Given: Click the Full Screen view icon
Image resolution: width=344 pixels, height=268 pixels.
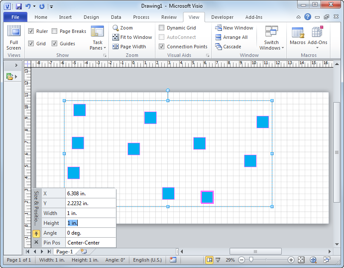Looking at the screenshot, I should [x=14, y=38].
